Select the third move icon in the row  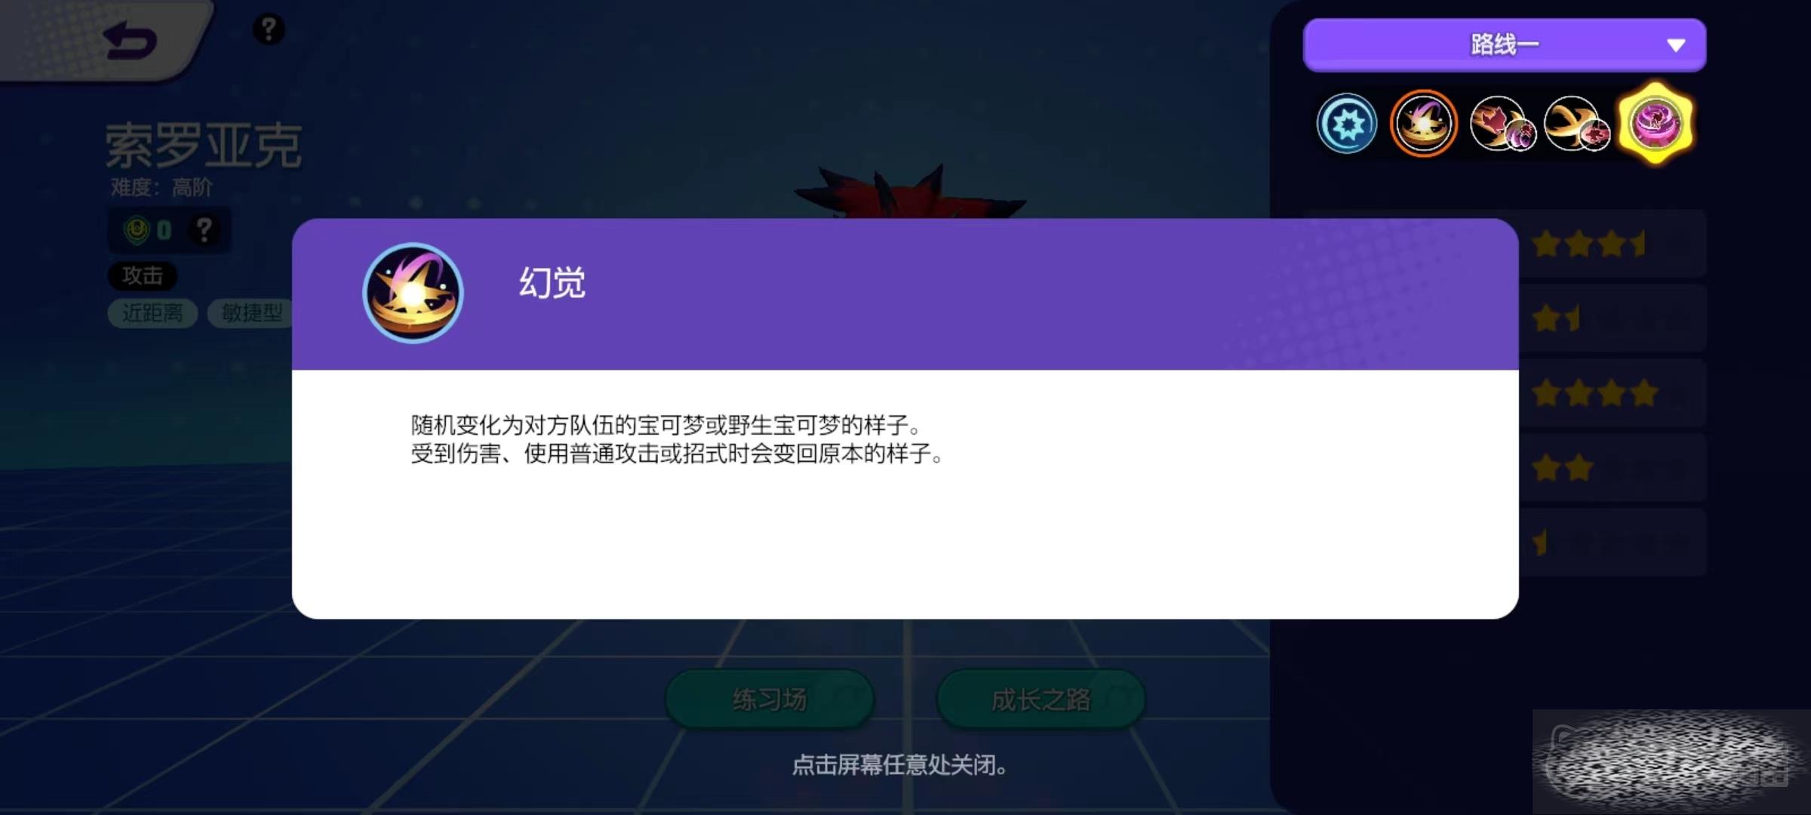click(1502, 124)
